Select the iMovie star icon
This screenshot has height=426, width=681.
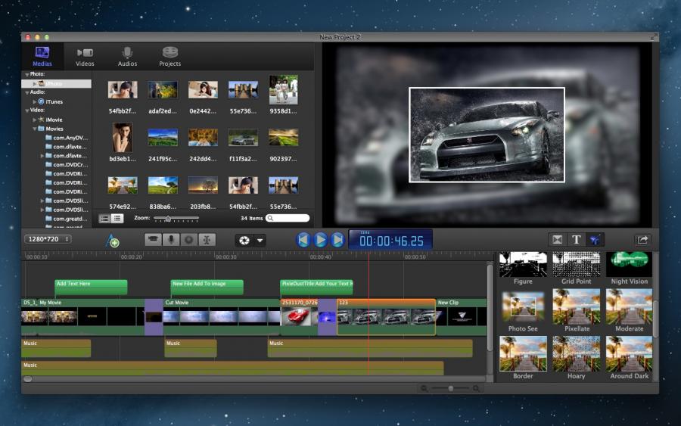(x=42, y=120)
